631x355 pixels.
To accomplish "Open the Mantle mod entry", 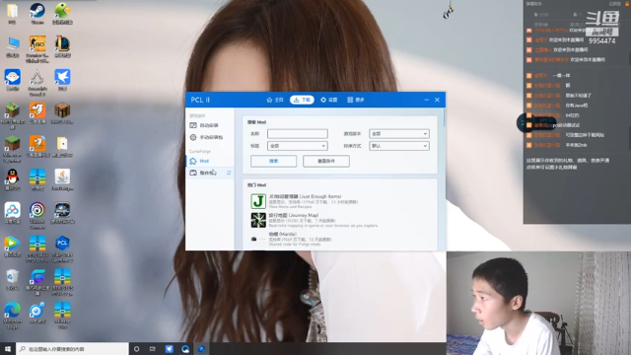I will coord(340,239).
